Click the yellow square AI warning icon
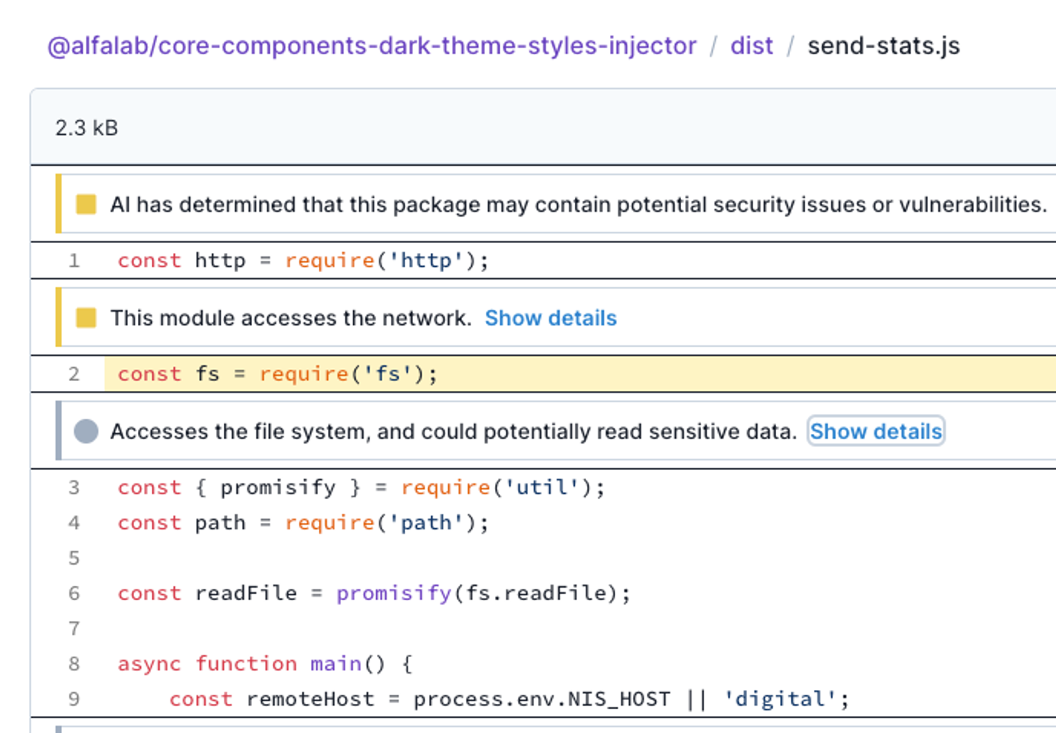 pyautogui.click(x=86, y=205)
